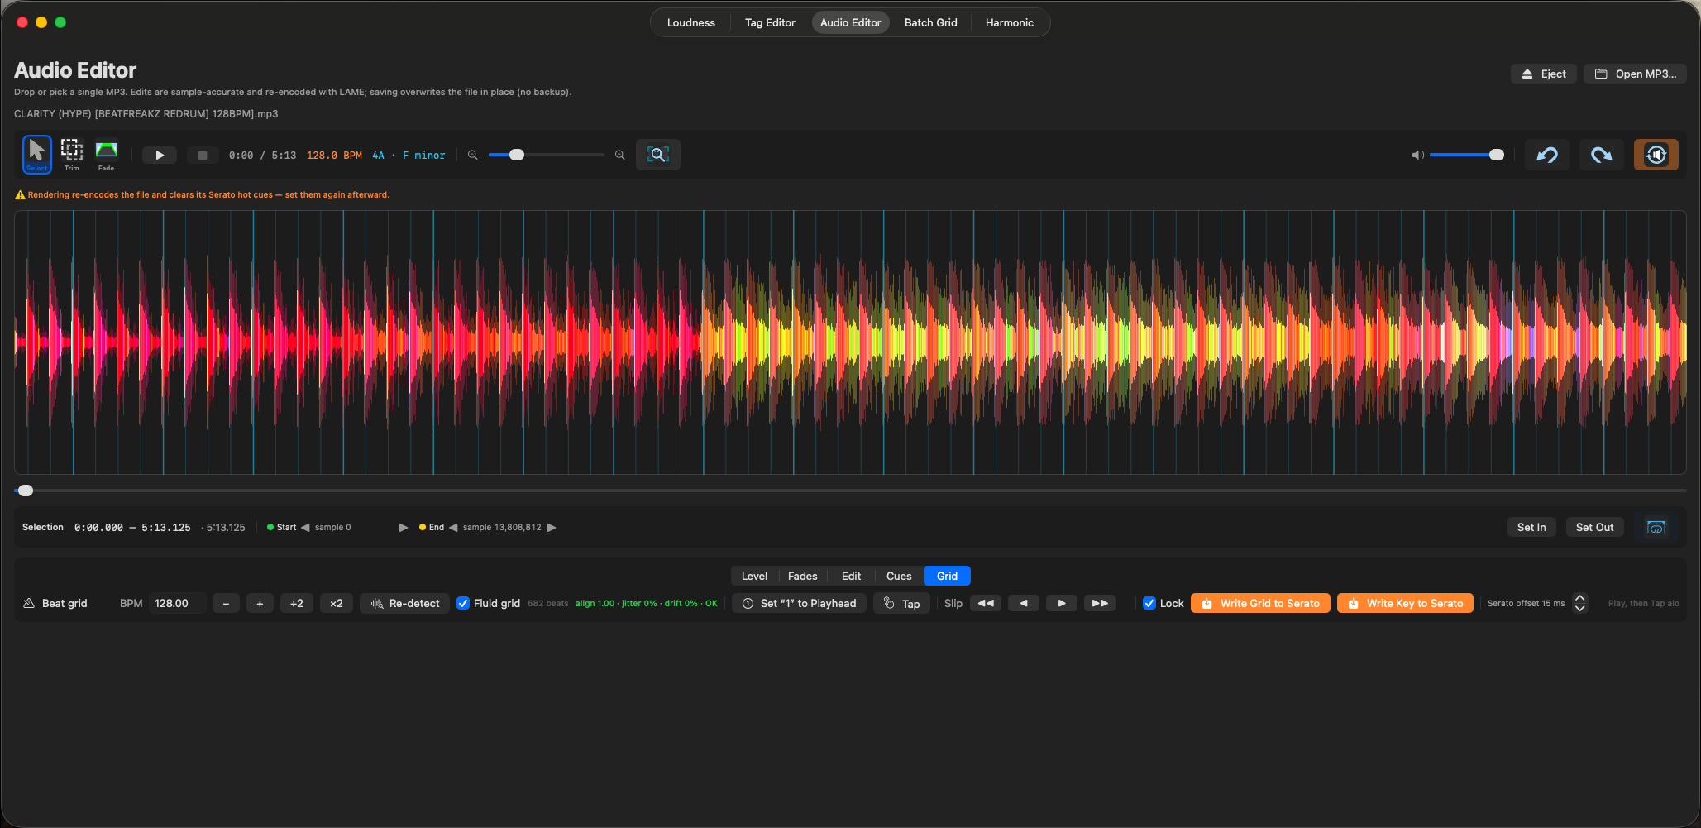This screenshot has width=1701, height=828.
Task: Click the zoom-to-selection magnifier button
Action: [x=658, y=155]
